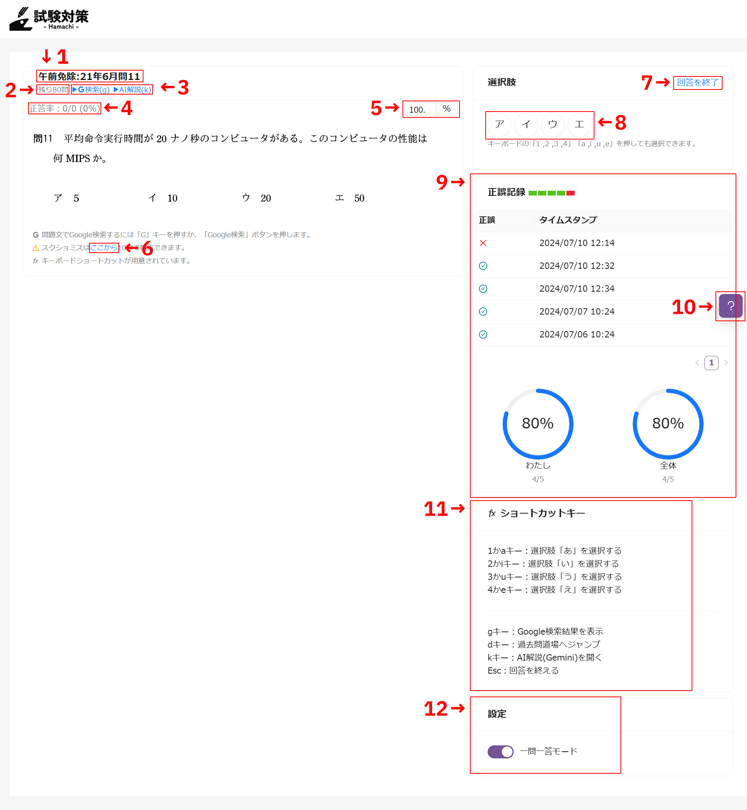747x810 pixels.
Task: Go to the next page of 正誤記録
Action: (x=726, y=363)
